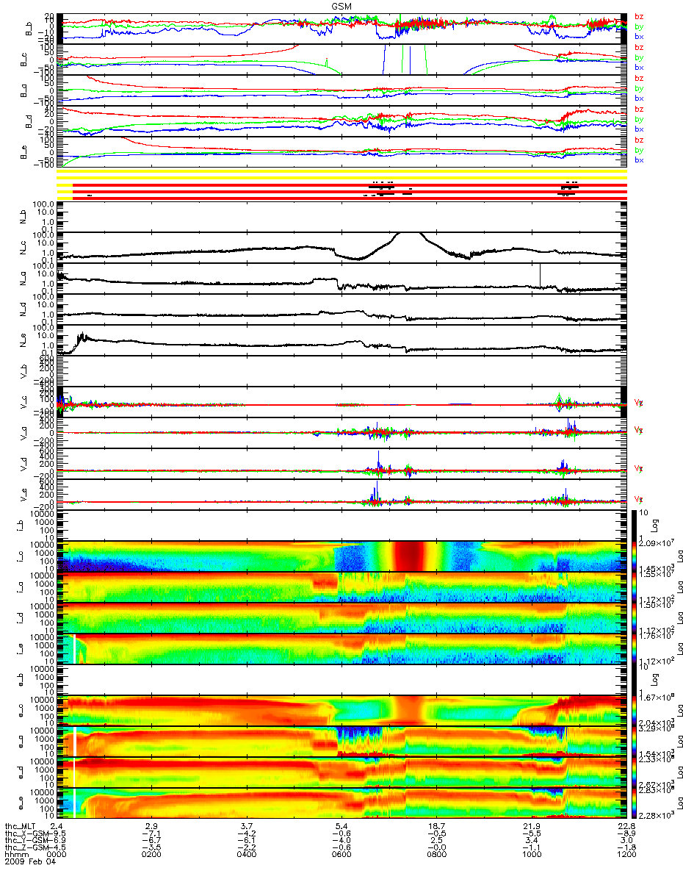Click the color scale bar beside e_a spectrogram
The height and width of the screenshot is (882, 683).
[x=636, y=742]
